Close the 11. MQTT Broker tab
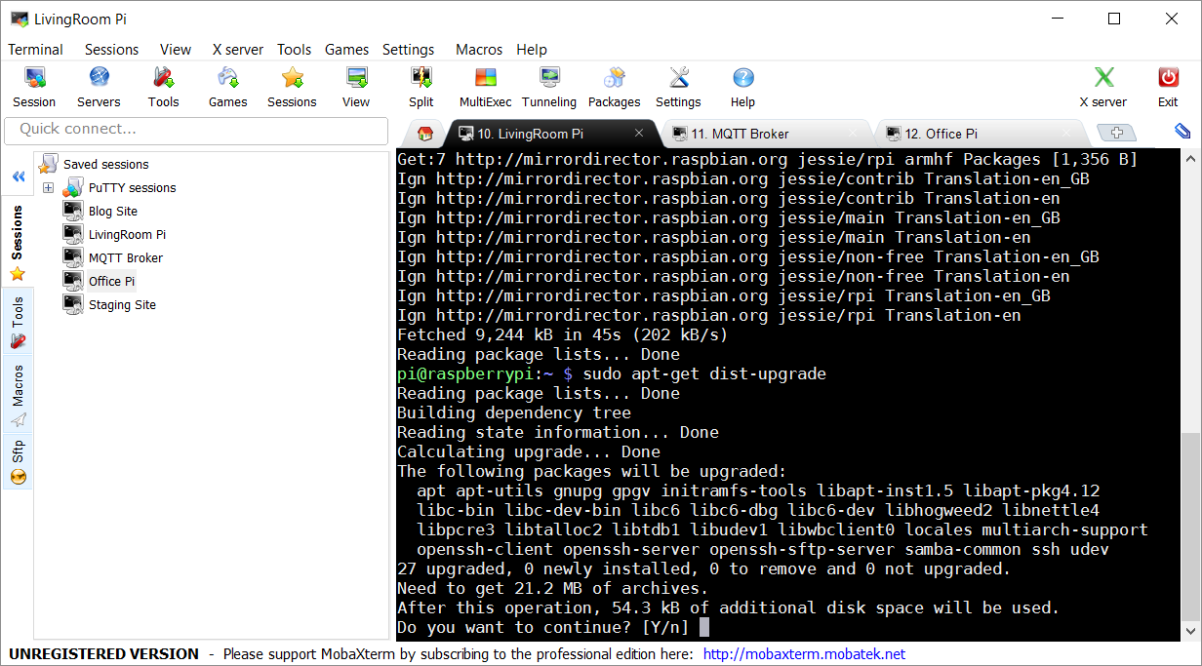This screenshot has width=1202, height=666. 853,134
